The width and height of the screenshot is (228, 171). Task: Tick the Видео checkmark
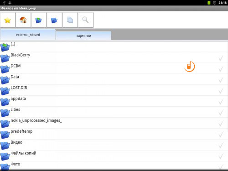coord(221,146)
